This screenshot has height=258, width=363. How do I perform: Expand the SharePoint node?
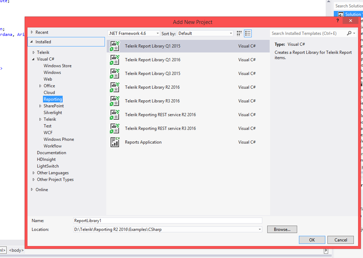point(40,106)
